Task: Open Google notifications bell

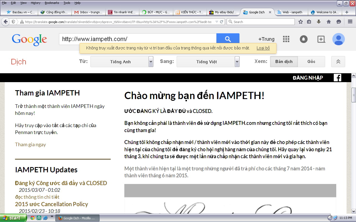Action: pos(303,39)
